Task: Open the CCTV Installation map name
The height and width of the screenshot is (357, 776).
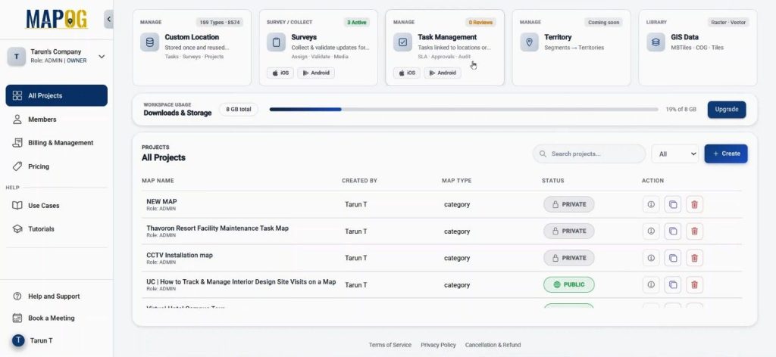Action: (180, 256)
